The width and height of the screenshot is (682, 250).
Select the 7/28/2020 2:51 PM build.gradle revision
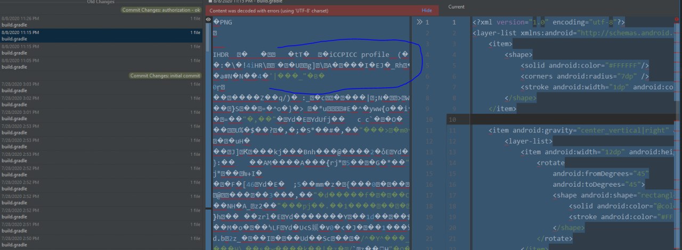coord(101,228)
